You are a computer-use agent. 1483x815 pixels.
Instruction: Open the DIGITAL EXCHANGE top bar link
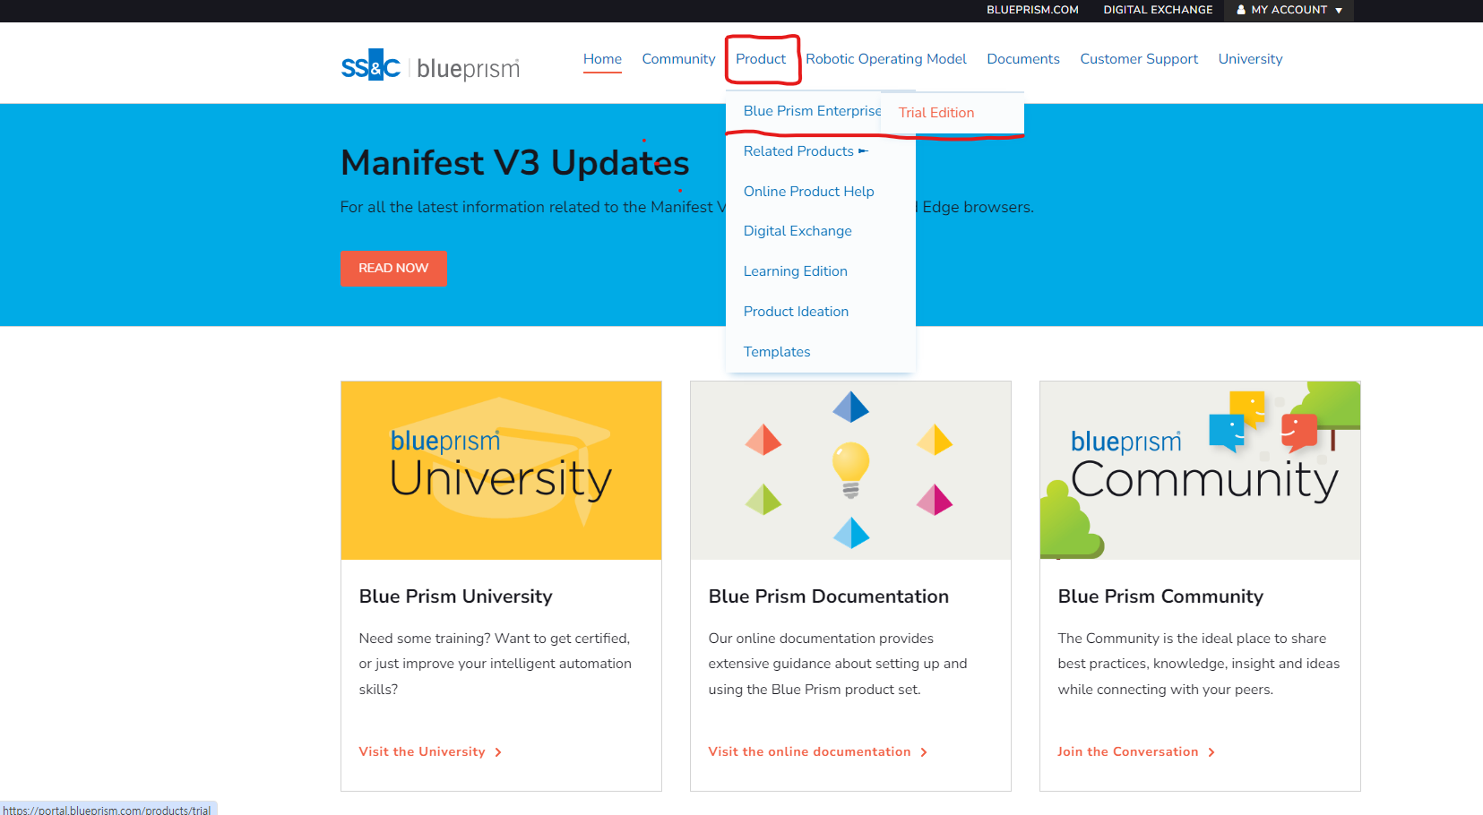click(1158, 10)
